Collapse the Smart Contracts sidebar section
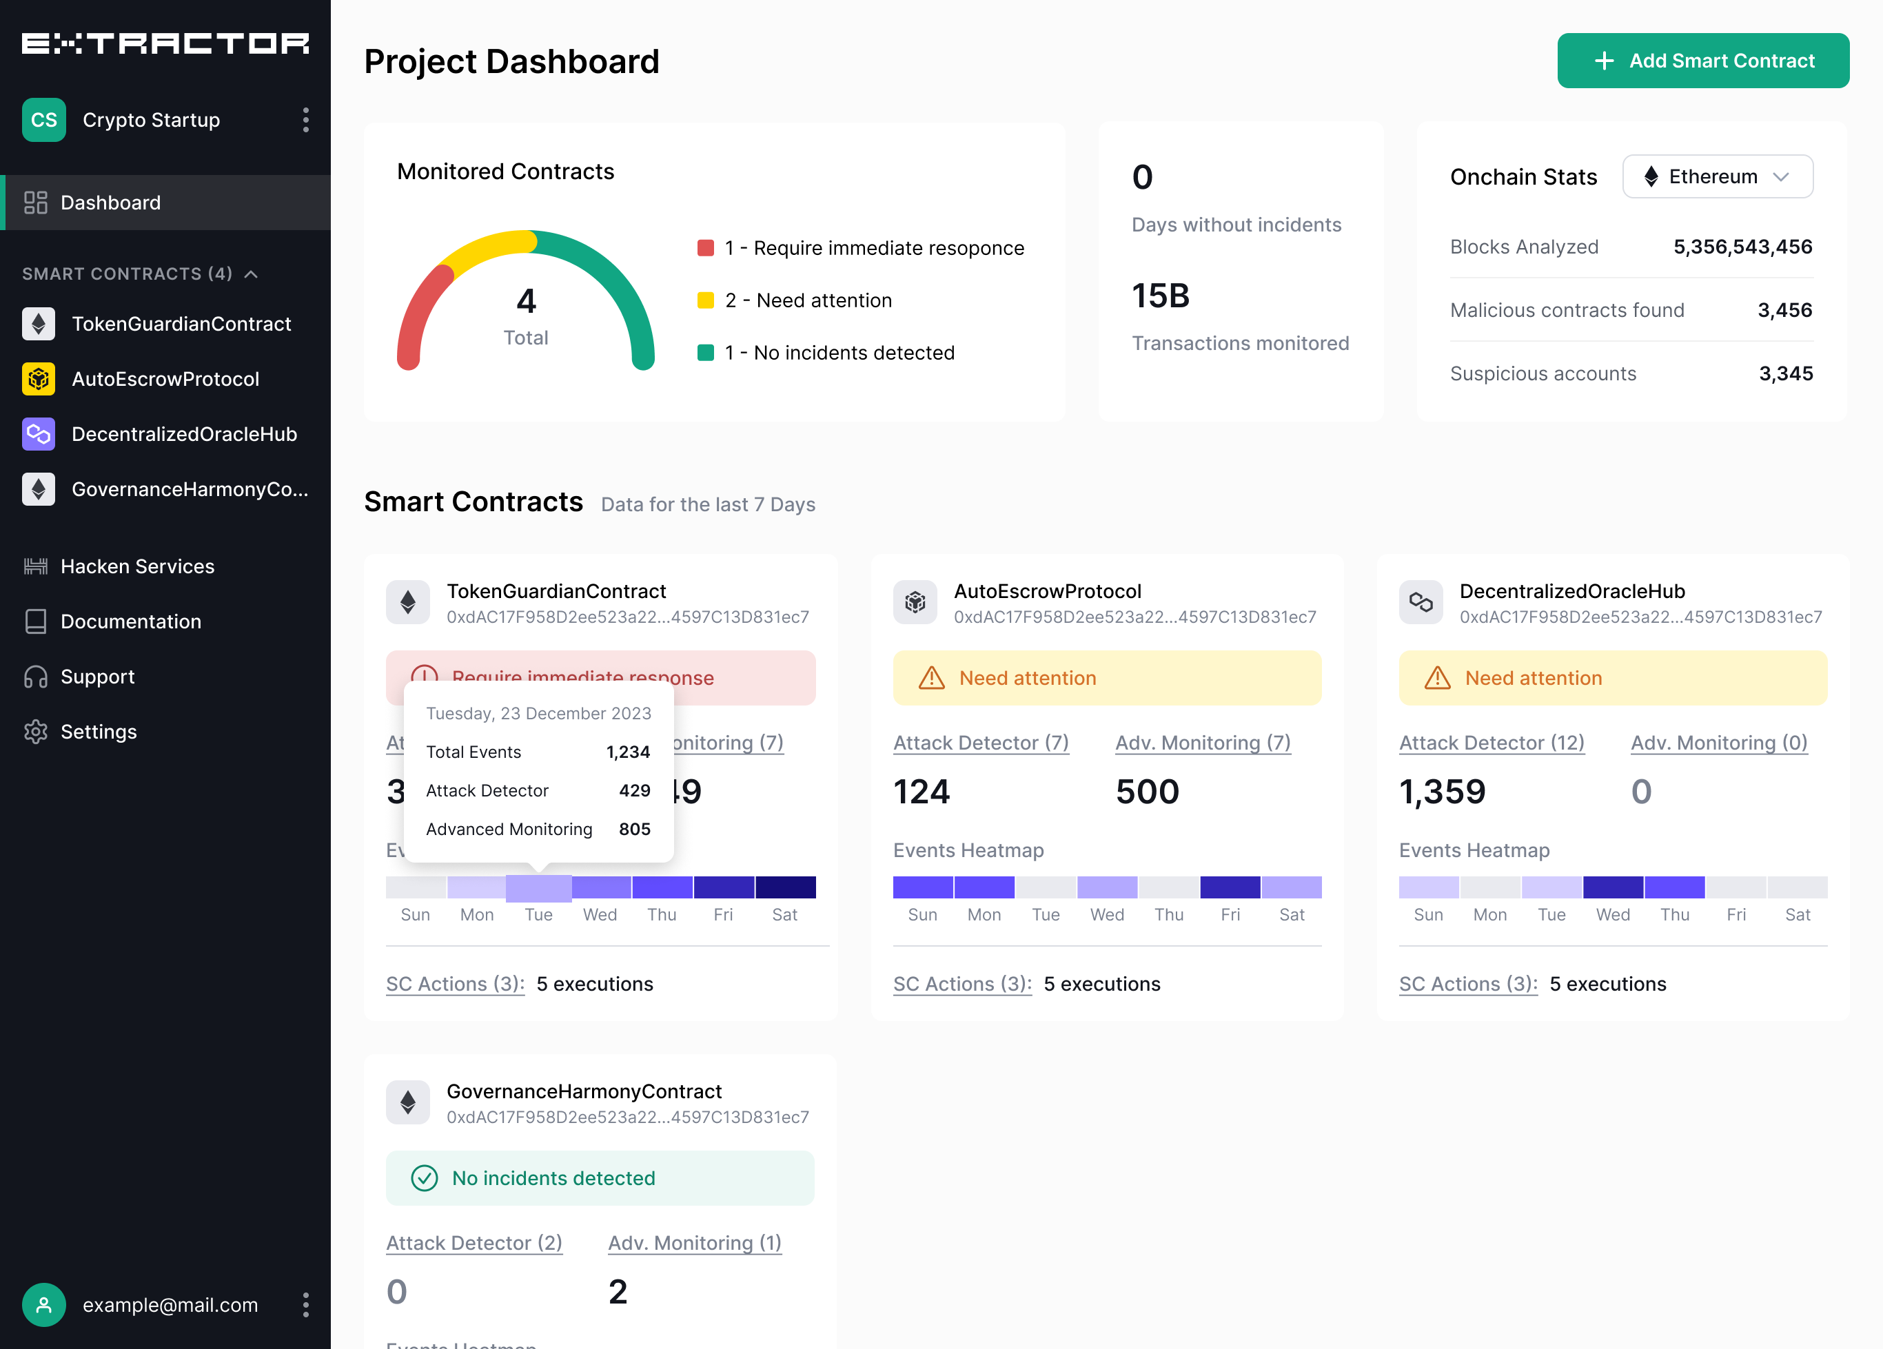The image size is (1883, 1349). (251, 274)
